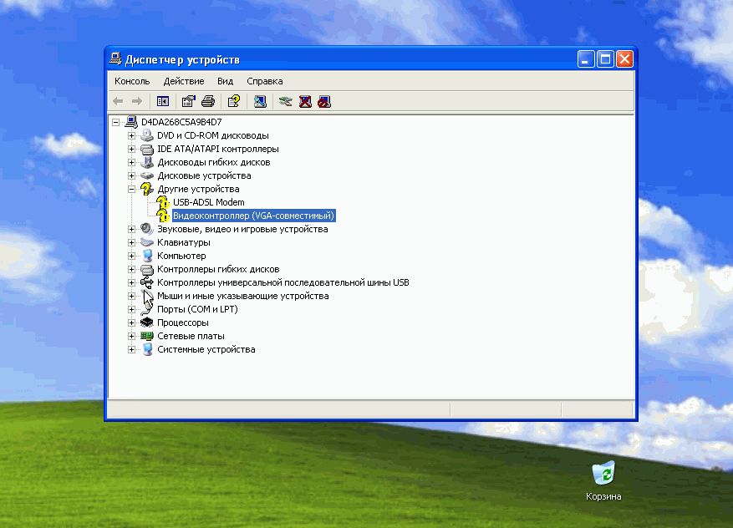Minimize the Диспетчер устройств window
The width and height of the screenshot is (733, 528).
[586, 59]
